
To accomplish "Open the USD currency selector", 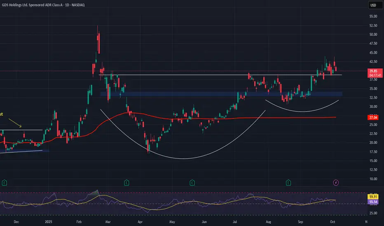I will tap(375, 5).
